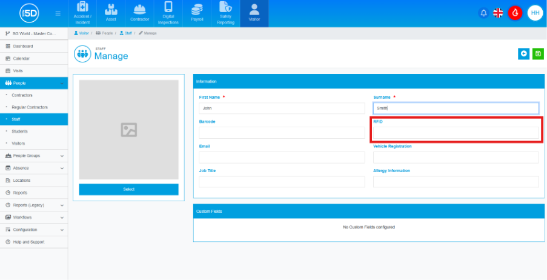Image resolution: width=547 pixels, height=280 pixels.
Task: Expand Reports (Legacy) section
Action: (34, 205)
